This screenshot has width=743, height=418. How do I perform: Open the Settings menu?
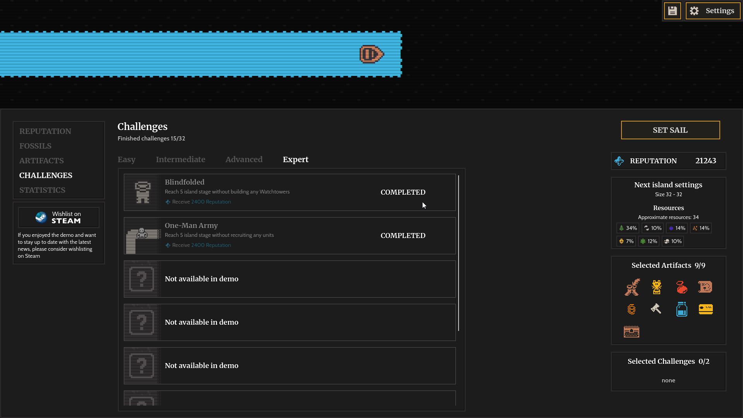click(712, 11)
